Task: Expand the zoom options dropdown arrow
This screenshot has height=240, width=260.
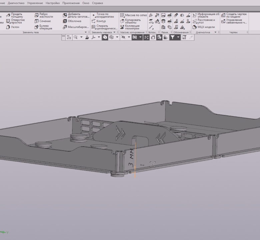Action: click(81, 37)
